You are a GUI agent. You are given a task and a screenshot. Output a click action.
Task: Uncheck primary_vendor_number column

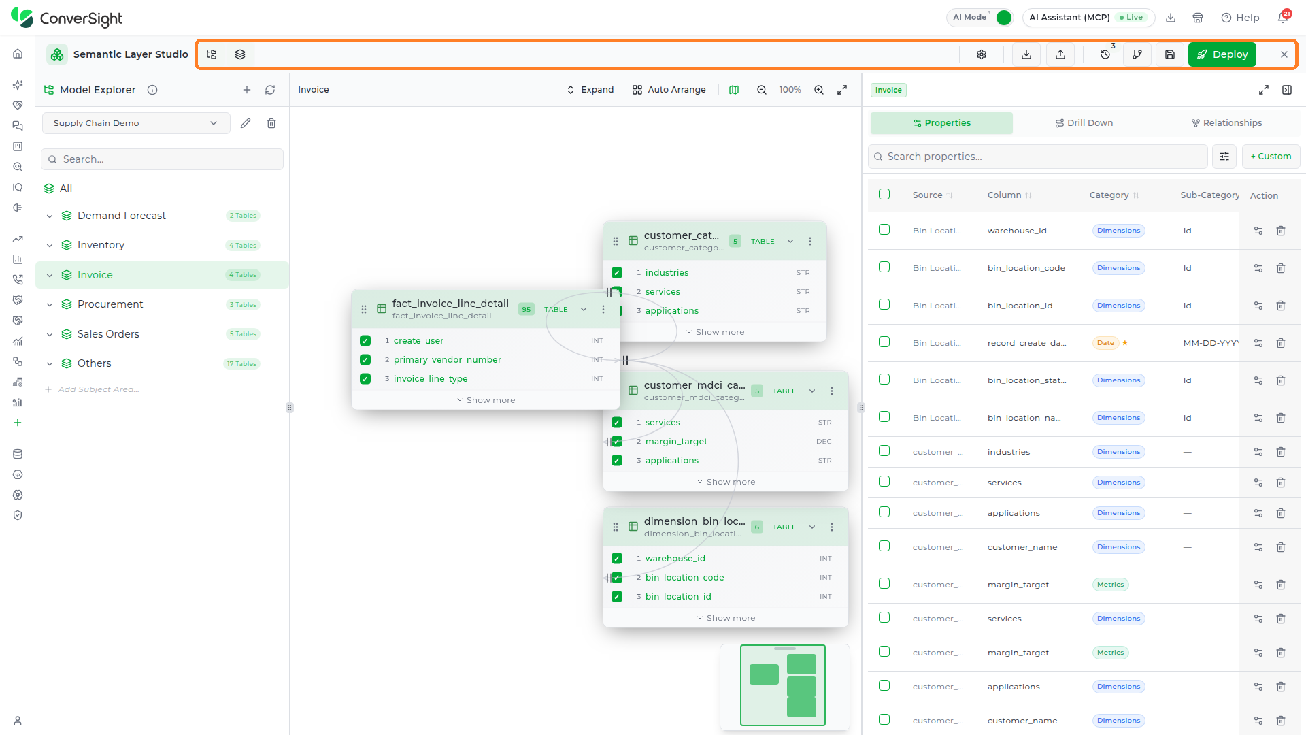365,360
